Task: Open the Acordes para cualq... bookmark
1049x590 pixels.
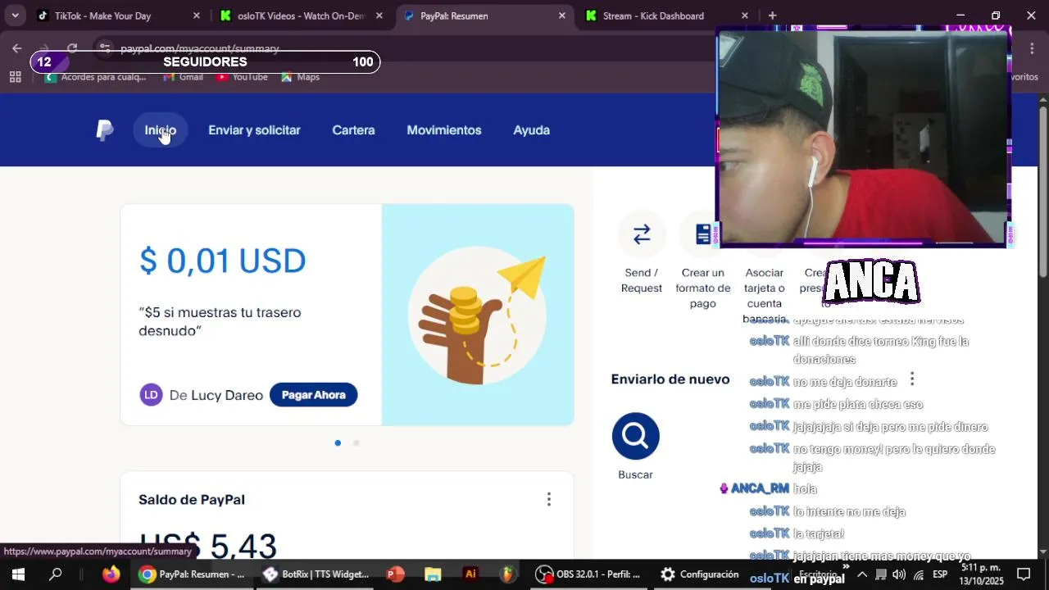Action: 96,77
